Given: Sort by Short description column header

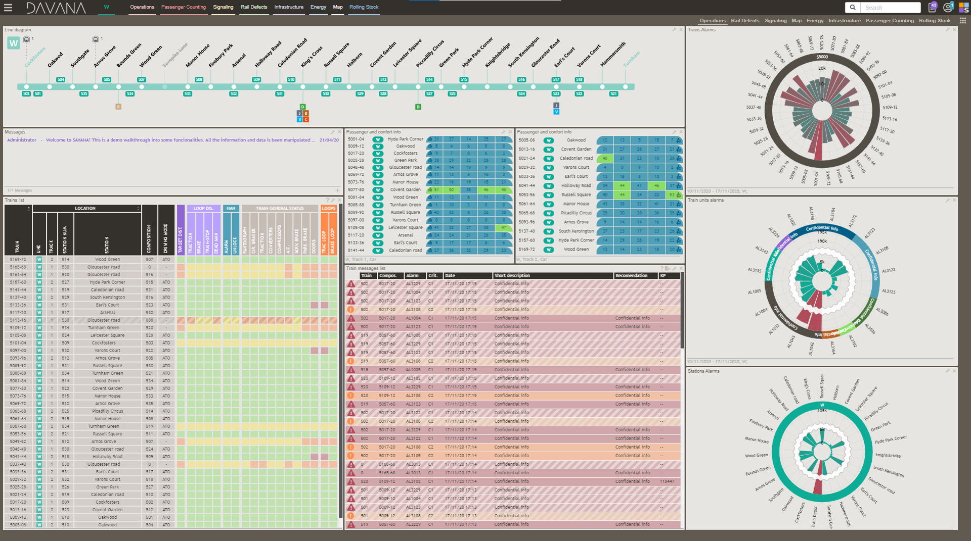Looking at the screenshot, I should [553, 276].
